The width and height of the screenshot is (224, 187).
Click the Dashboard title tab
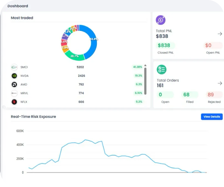(x=18, y=6)
